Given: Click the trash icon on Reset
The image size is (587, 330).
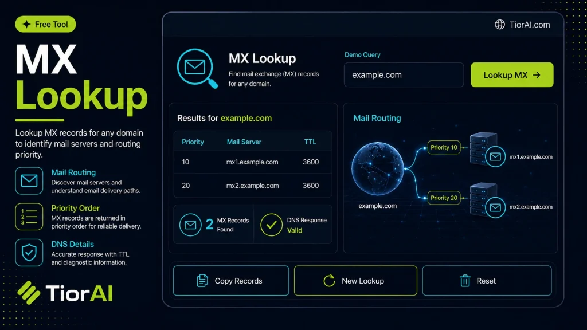Looking at the screenshot, I should pyautogui.click(x=465, y=281).
